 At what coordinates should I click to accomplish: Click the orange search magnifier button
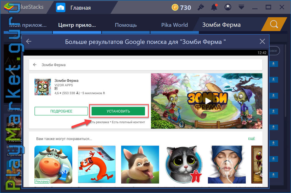click(274, 24)
